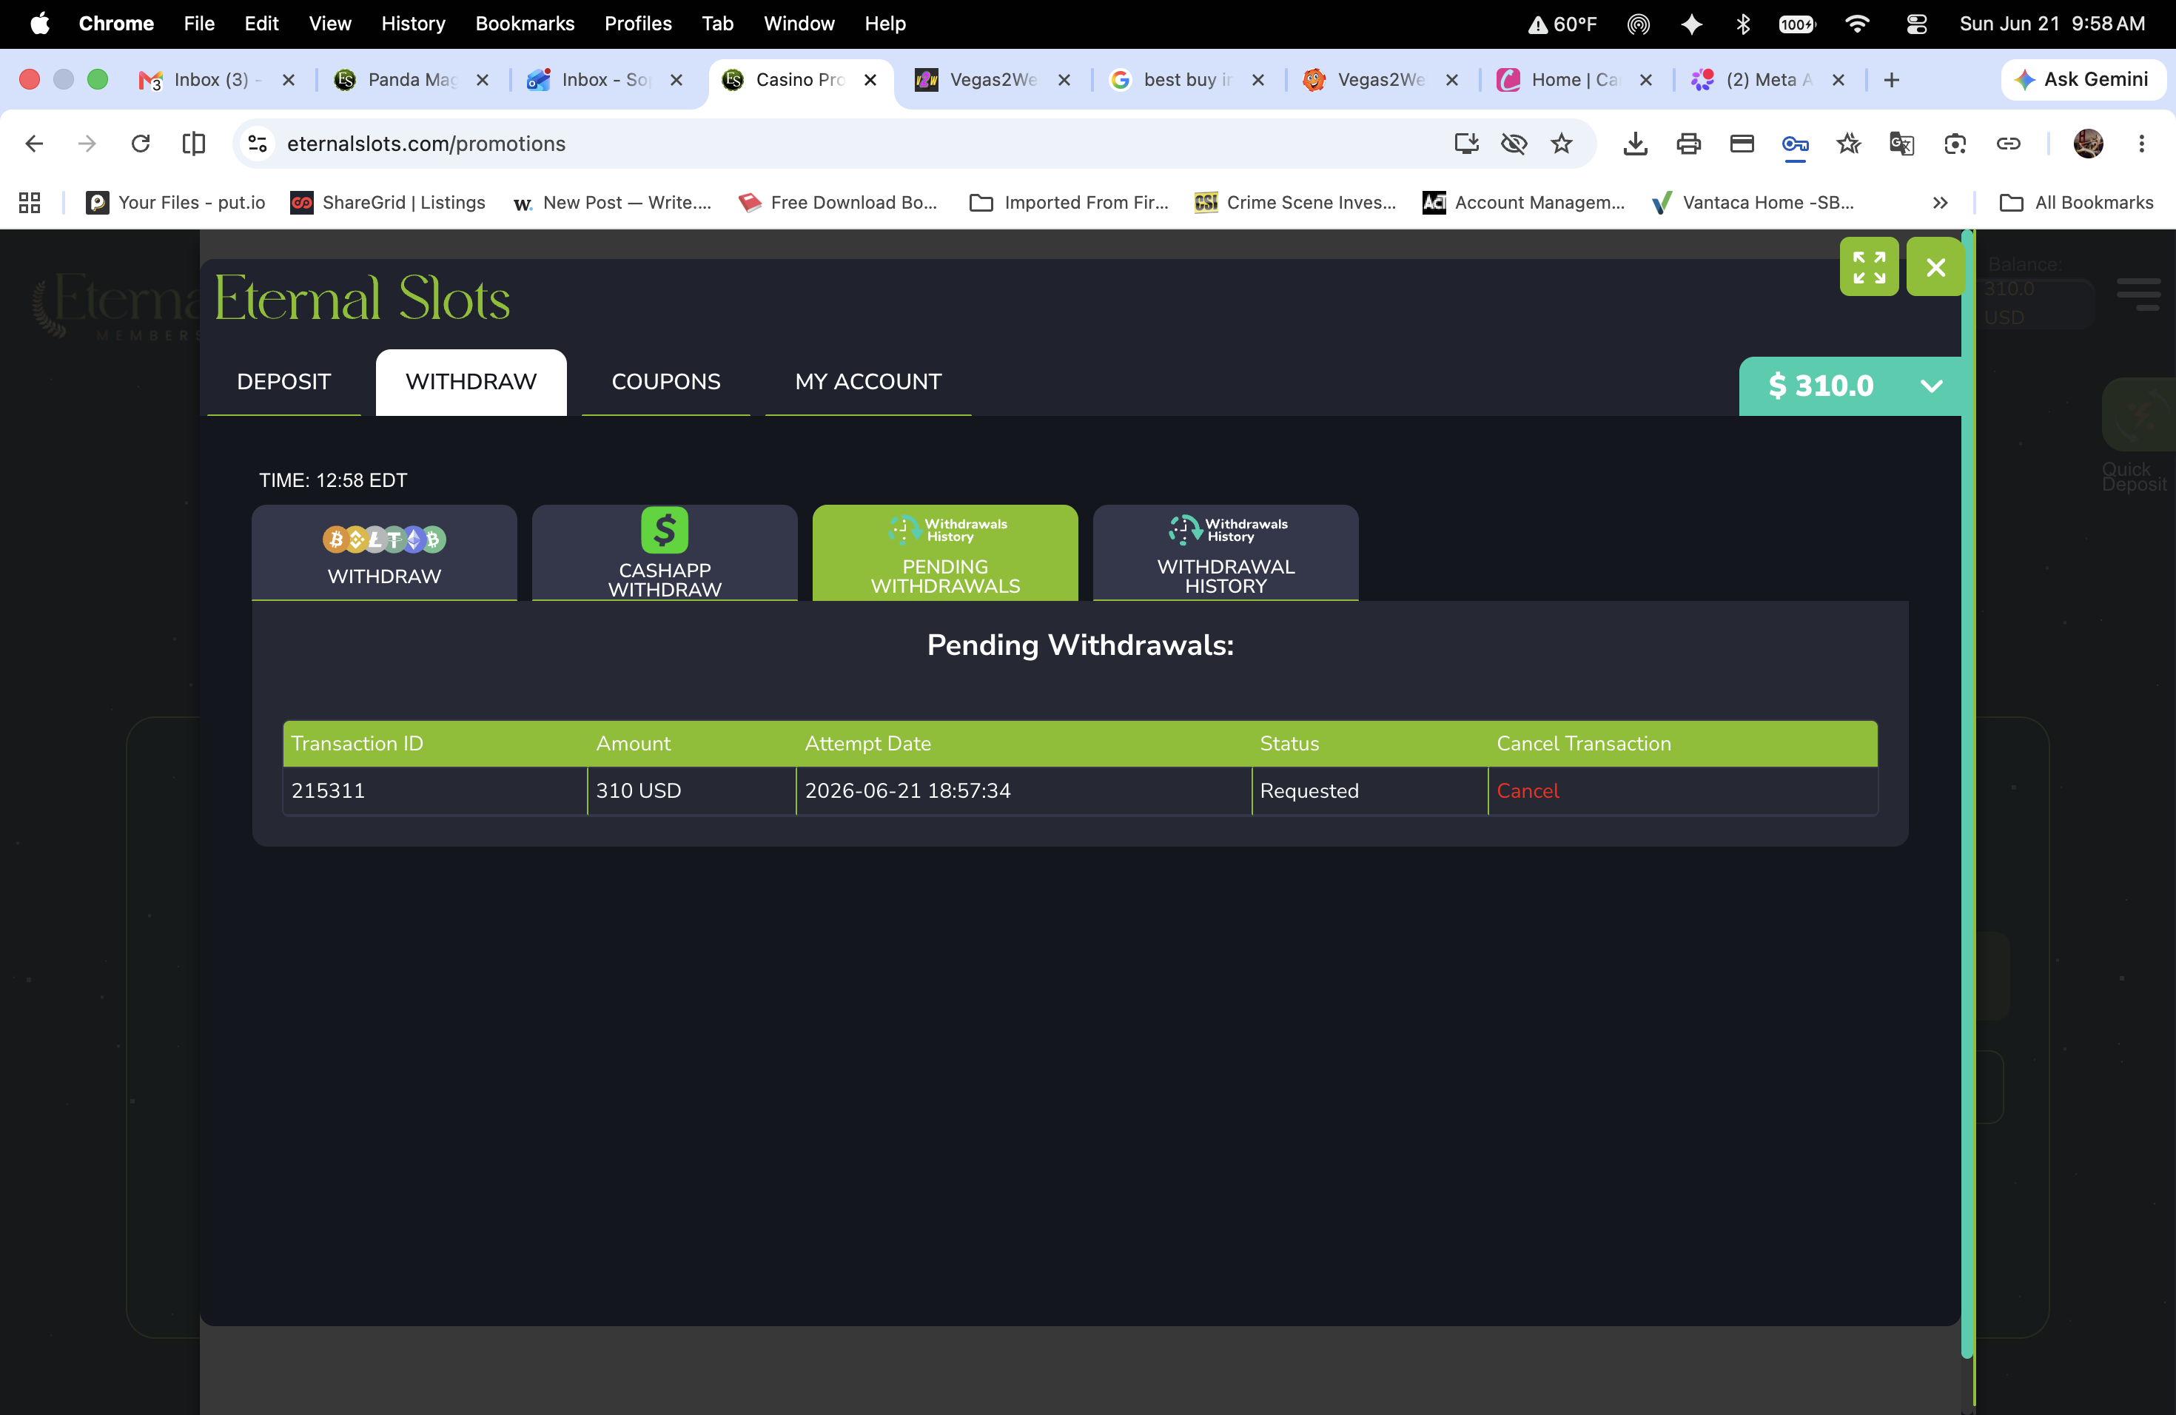Bookmark this page with star icon

1562,144
